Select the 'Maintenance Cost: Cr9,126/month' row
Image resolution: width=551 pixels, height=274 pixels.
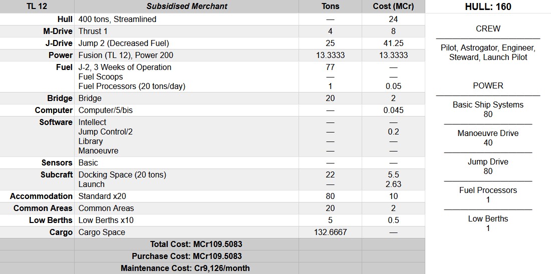point(185,268)
